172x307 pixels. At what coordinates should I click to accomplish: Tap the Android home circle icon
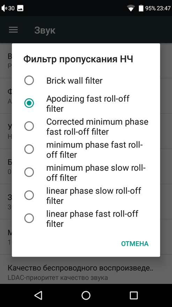coord(86,295)
